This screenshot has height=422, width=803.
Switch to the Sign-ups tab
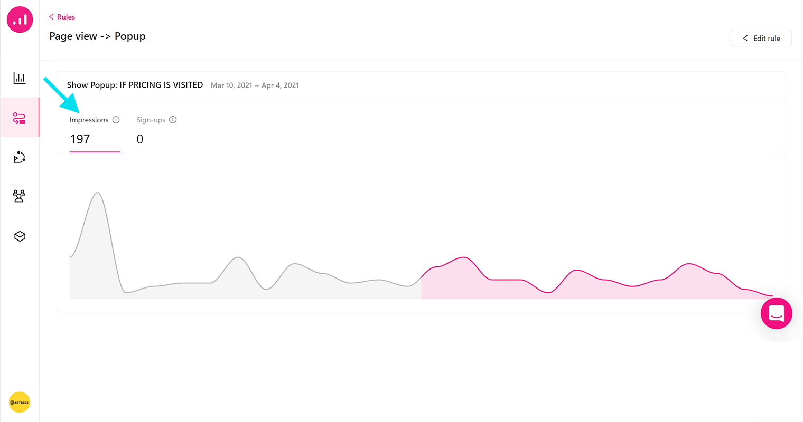(x=151, y=120)
